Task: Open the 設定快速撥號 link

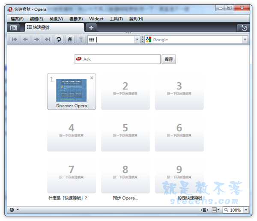Action: [190, 198]
